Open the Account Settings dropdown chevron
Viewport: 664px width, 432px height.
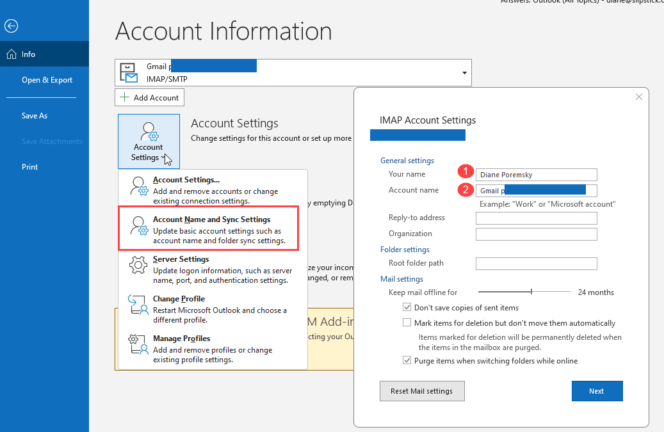click(163, 158)
